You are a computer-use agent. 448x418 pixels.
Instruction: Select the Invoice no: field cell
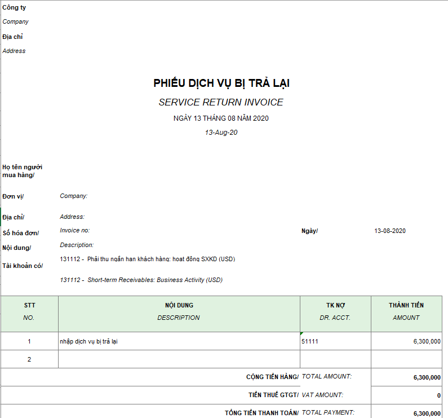pyautogui.click(x=75, y=230)
